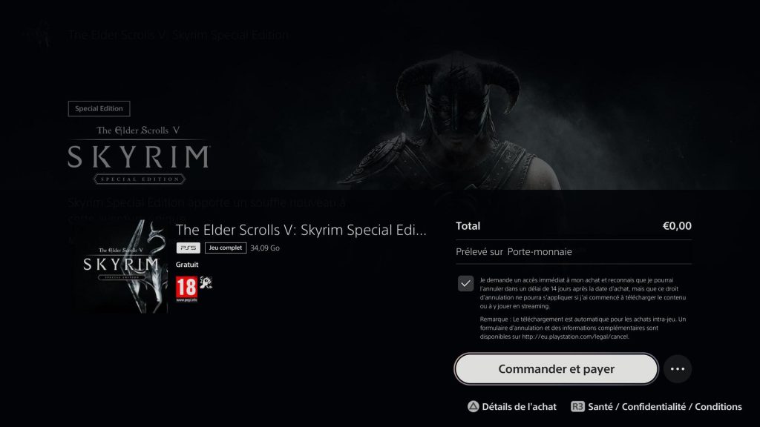
Task: Select the Skyrim cover art thumbnail
Action: point(121,267)
